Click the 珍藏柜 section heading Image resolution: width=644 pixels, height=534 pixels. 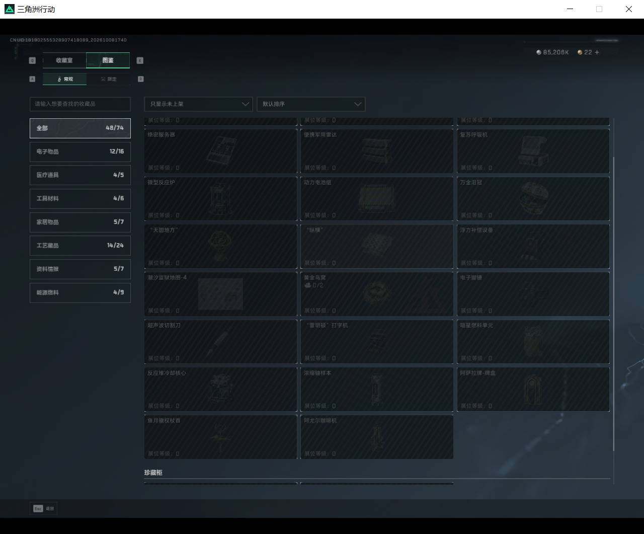point(153,473)
